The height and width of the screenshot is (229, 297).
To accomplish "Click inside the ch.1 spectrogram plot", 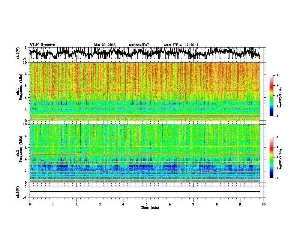I will tap(145, 91).
